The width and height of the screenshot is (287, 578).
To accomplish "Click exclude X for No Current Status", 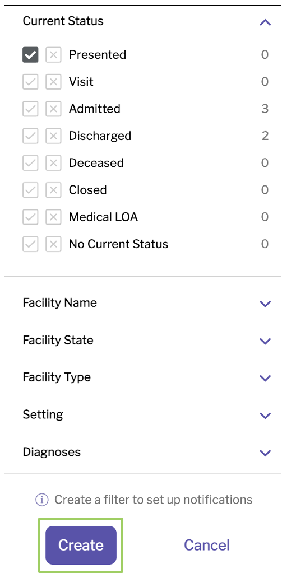I will (x=53, y=244).
